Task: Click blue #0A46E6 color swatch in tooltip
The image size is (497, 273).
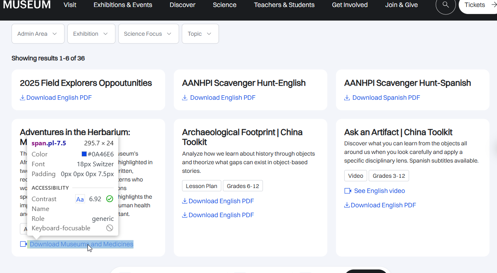Action: (x=84, y=154)
